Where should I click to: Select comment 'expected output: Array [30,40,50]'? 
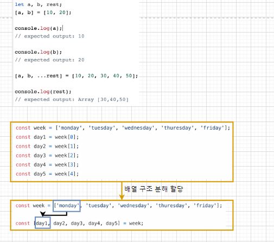coord(72,99)
